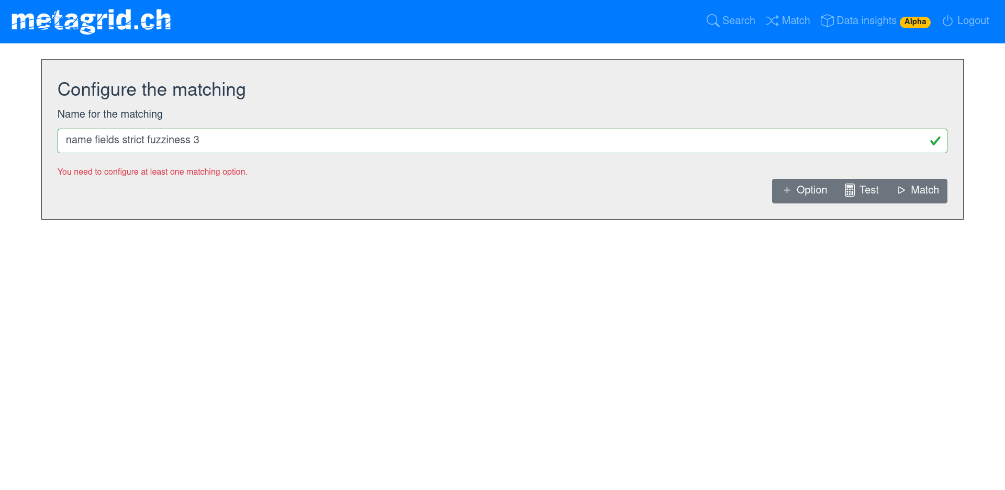The image size is (1005, 490).
Task: Click the green checkmark in the name field
Action: point(935,141)
